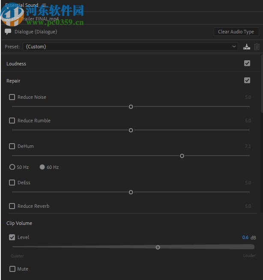
Task: Check the Mute checkbox
Action: coord(12,269)
